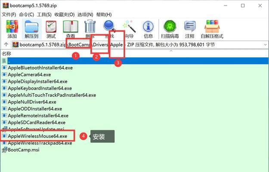Select AppleRemoteInstaller64.exe

coord(38,116)
